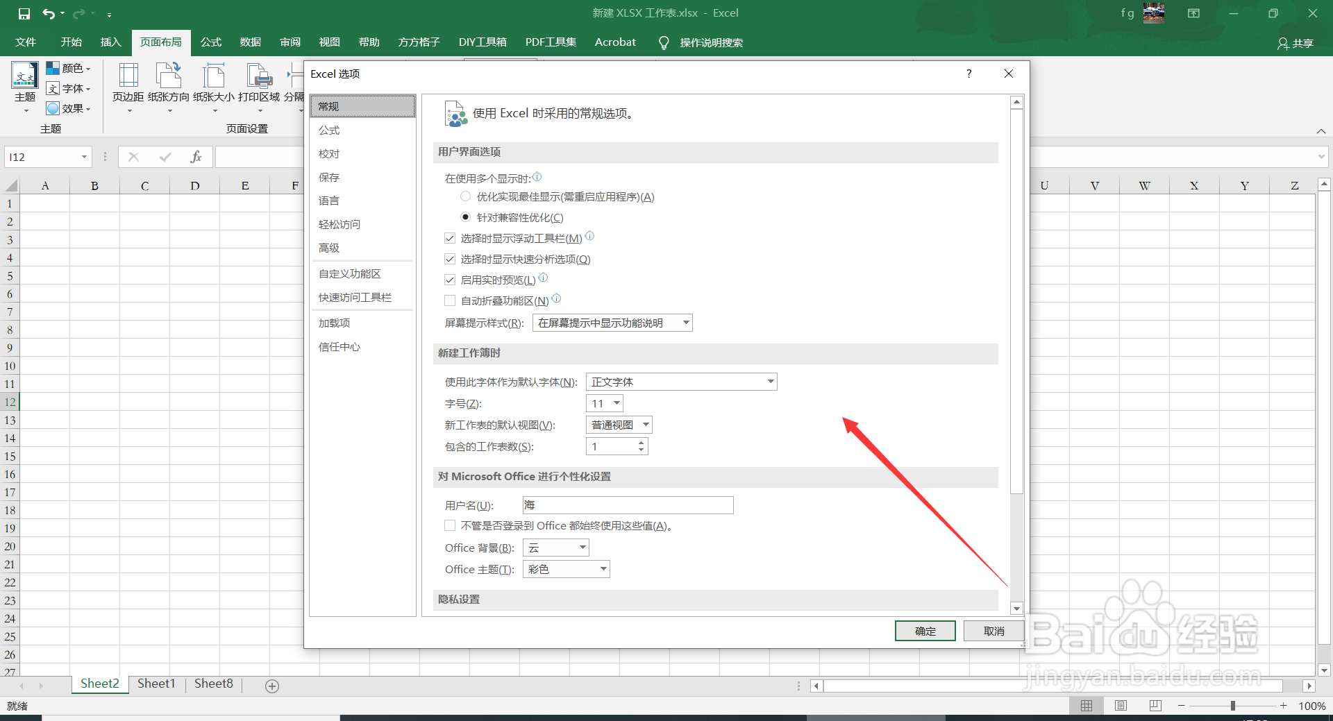The width and height of the screenshot is (1333, 721).
Task: Click the help question mark in Excel Options
Action: pos(969,74)
